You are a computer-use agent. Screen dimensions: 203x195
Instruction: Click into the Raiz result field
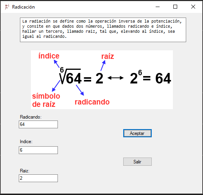click(38, 178)
